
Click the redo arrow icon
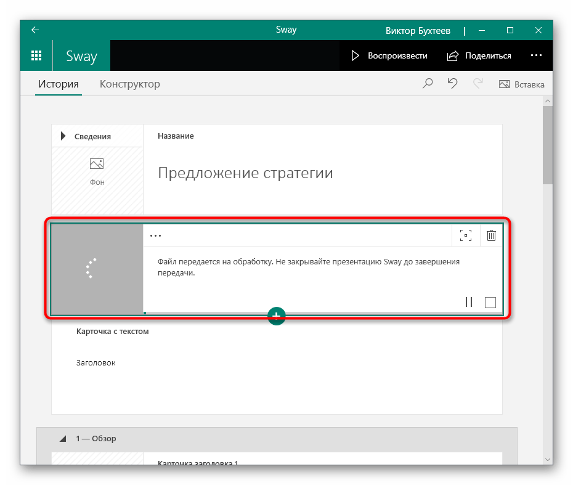477,84
